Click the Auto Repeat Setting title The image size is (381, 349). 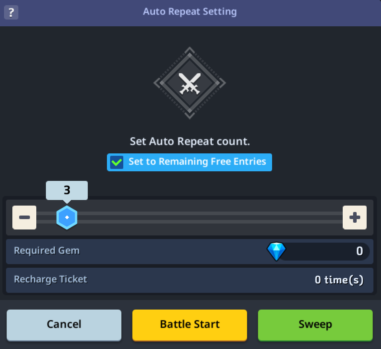pos(190,12)
